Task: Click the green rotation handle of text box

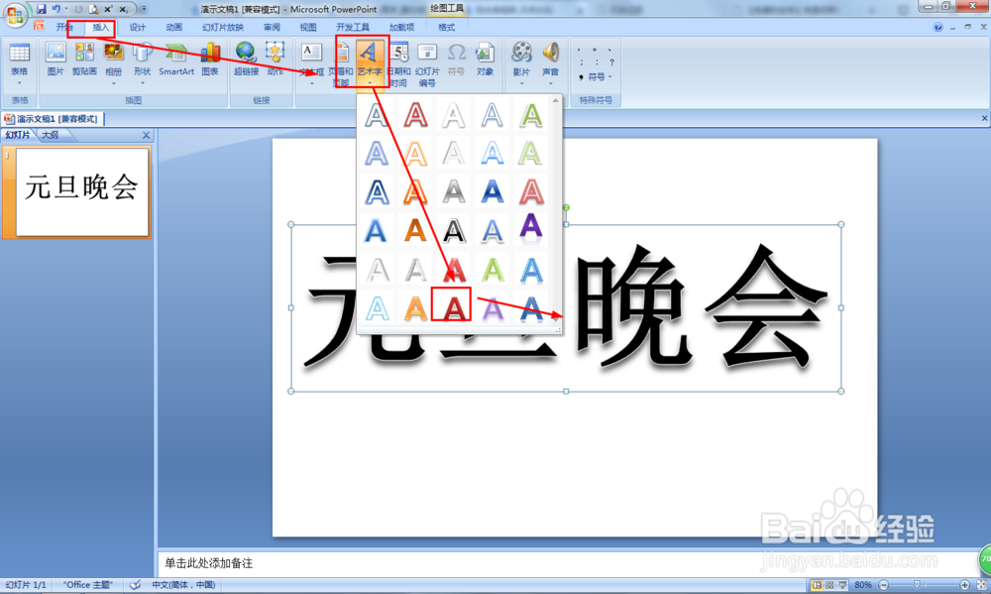Action: (566, 207)
